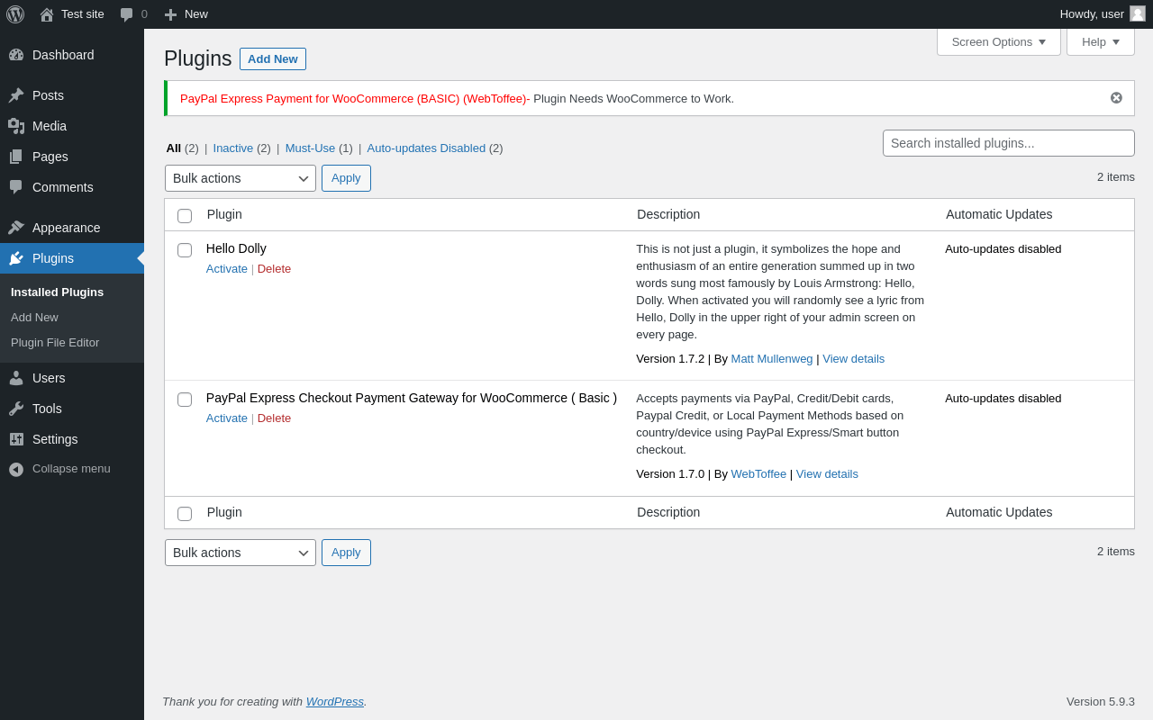Click the Tools wrench icon
Screen dimensions: 1153x720
[x=16, y=409]
